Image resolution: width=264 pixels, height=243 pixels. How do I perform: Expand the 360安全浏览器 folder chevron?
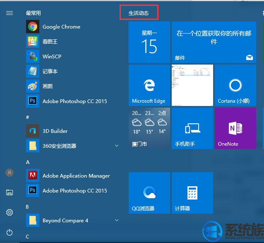point(117,146)
